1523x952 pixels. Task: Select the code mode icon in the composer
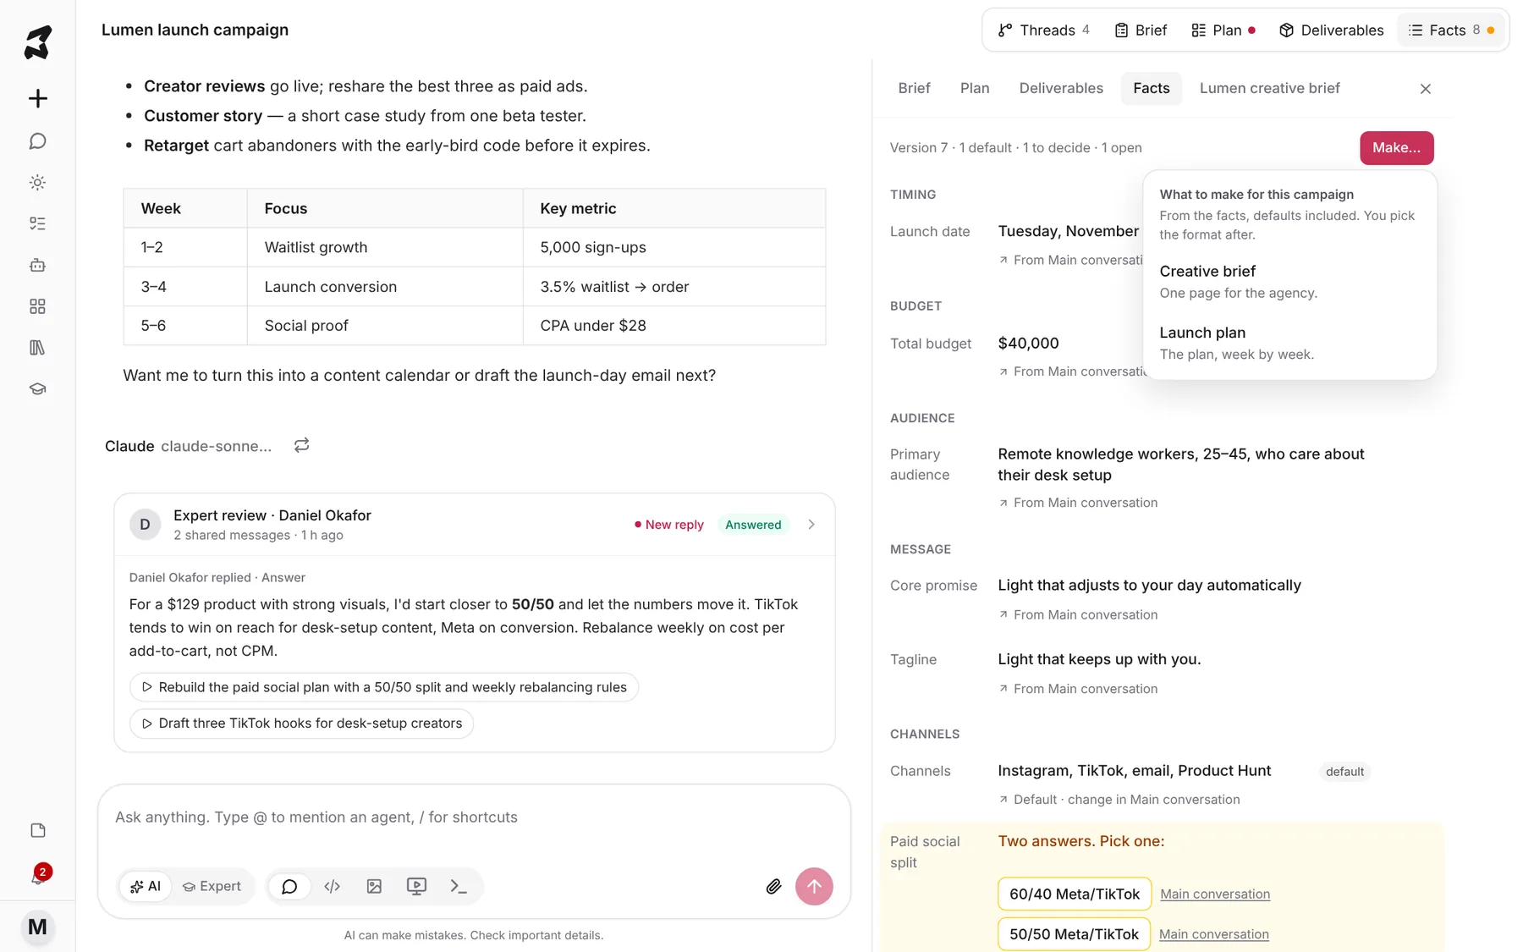click(x=332, y=886)
